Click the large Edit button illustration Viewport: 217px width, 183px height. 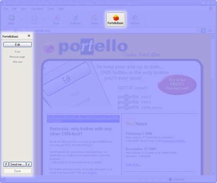[x=67, y=79]
